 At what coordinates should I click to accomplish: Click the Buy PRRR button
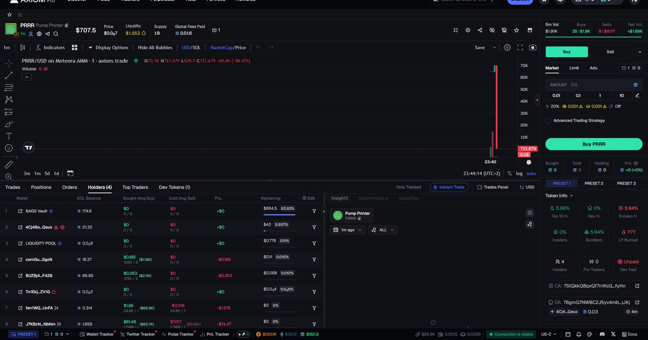pyautogui.click(x=593, y=144)
